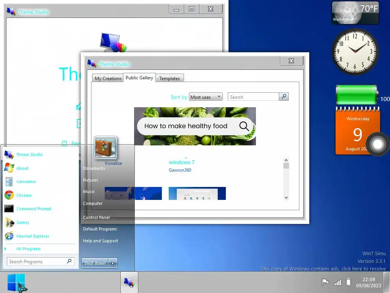Click the gallery scrollbar thumb
Screen dimensions: 390x293
point(286,166)
